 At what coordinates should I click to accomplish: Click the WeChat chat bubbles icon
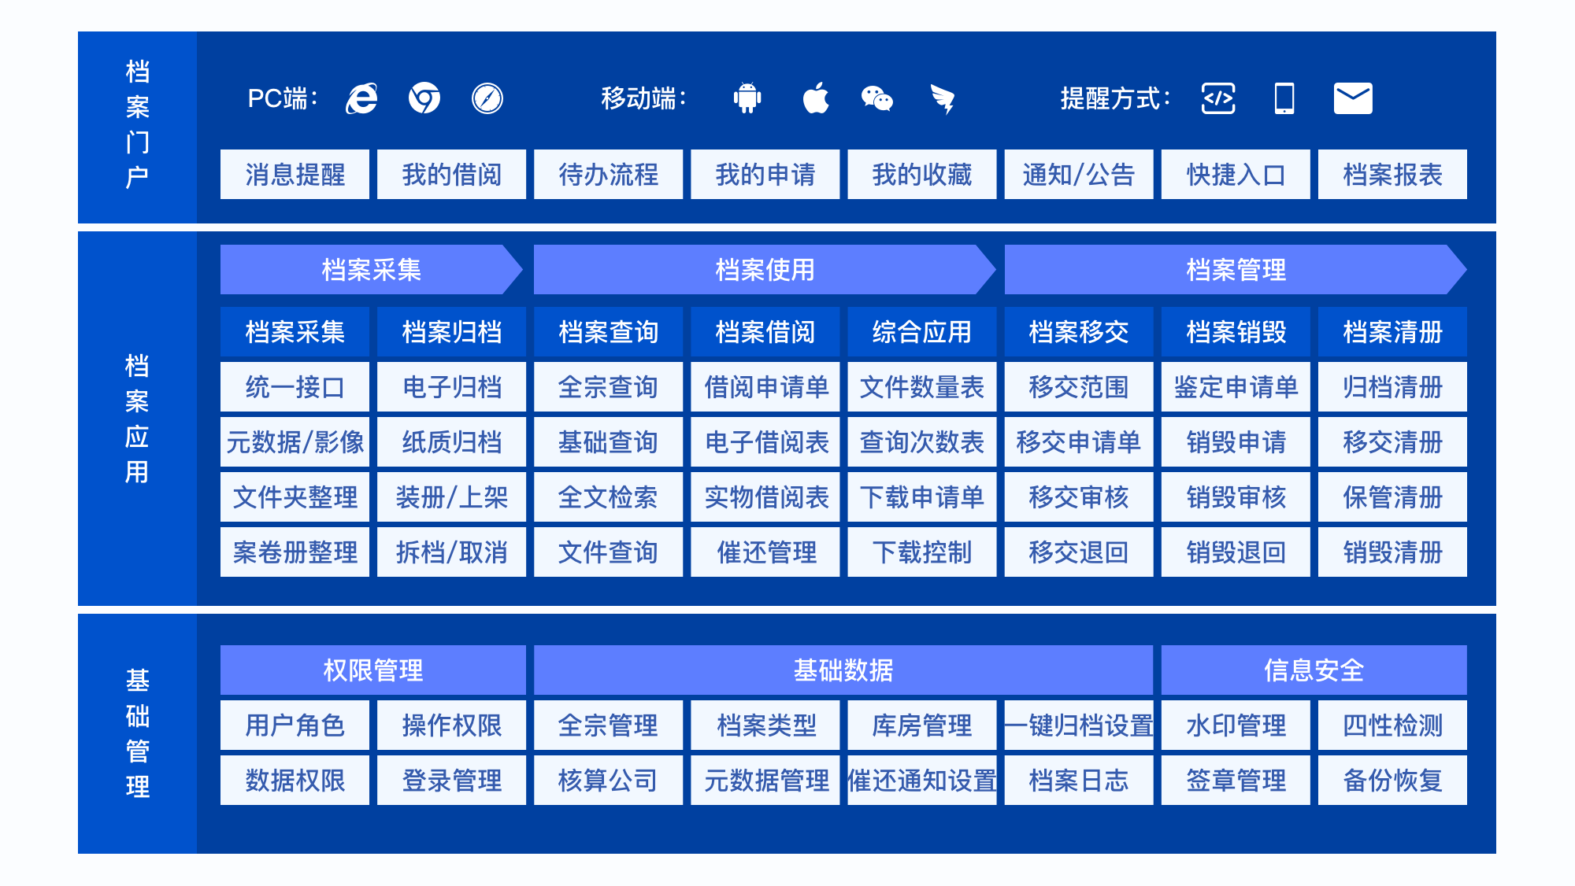pos(877,98)
